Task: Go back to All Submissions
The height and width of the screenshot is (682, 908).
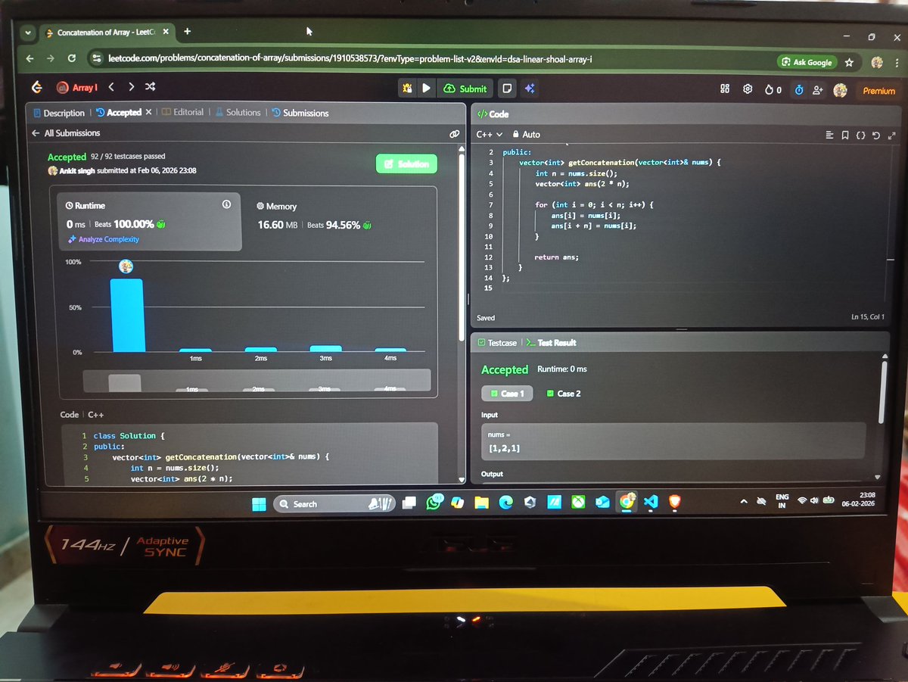Action: (x=66, y=133)
